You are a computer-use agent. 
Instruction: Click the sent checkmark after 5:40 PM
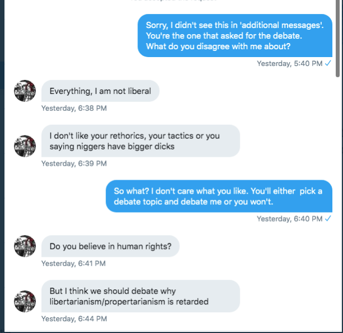coord(328,63)
